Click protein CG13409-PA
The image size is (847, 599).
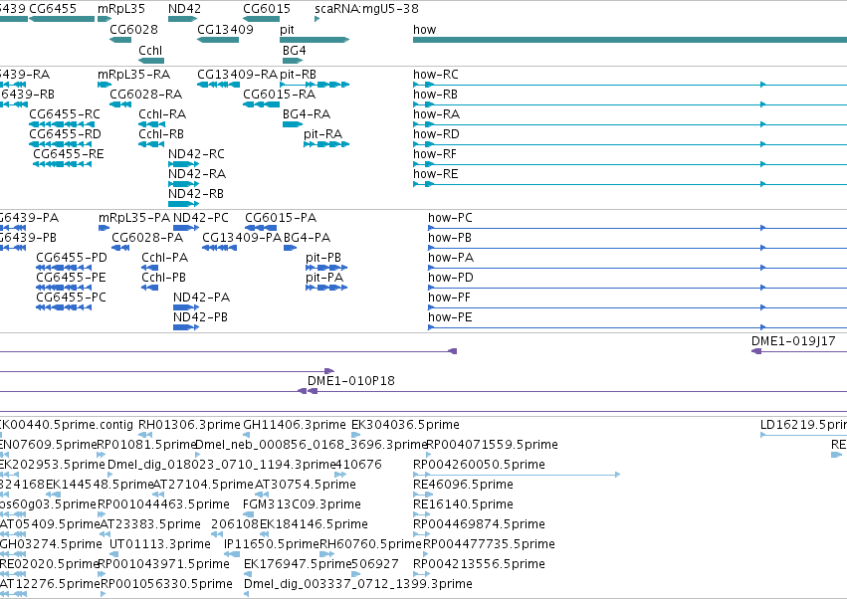coord(242,238)
